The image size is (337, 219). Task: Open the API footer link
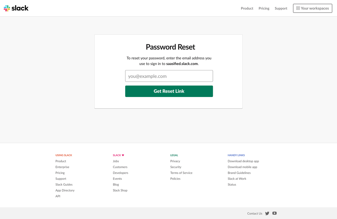coord(58,196)
